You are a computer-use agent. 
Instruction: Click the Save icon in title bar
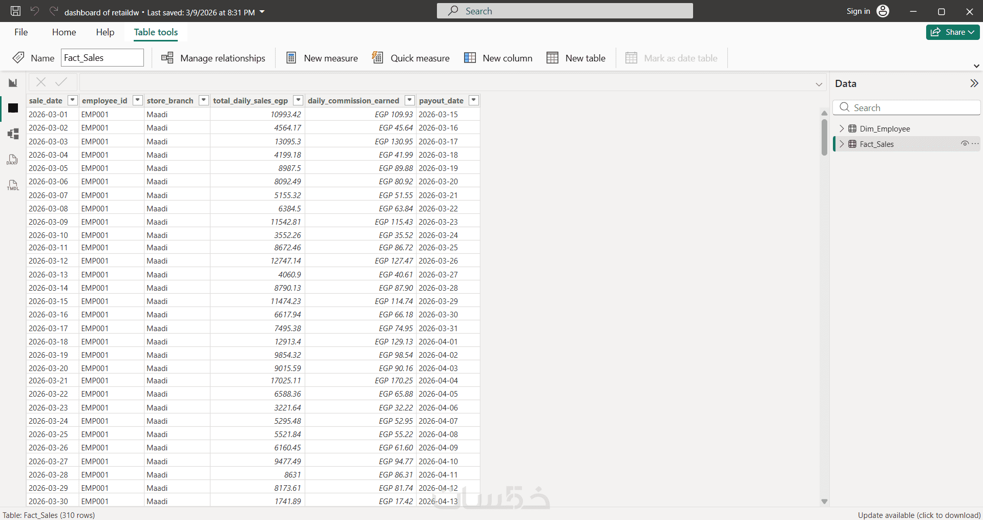(15, 11)
